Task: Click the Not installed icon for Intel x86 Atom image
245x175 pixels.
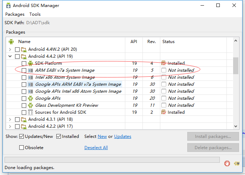Action: [164, 77]
